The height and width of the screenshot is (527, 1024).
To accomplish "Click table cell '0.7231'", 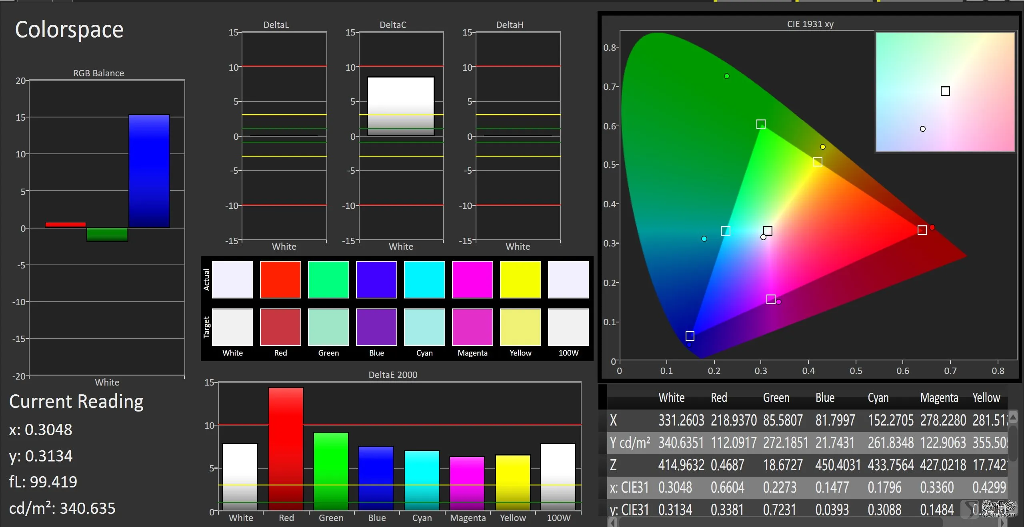I will pos(780,510).
